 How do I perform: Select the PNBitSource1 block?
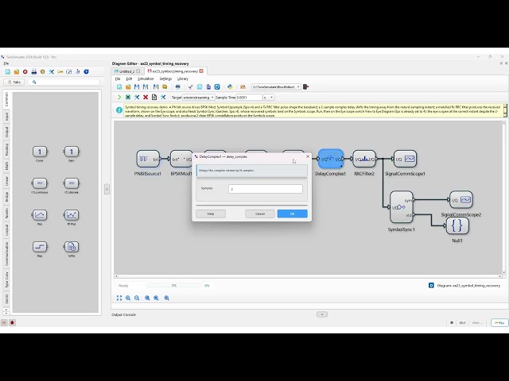[x=148, y=159]
